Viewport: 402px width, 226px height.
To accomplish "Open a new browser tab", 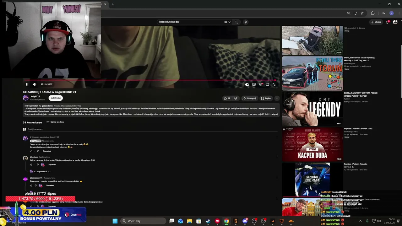I will [113, 4].
